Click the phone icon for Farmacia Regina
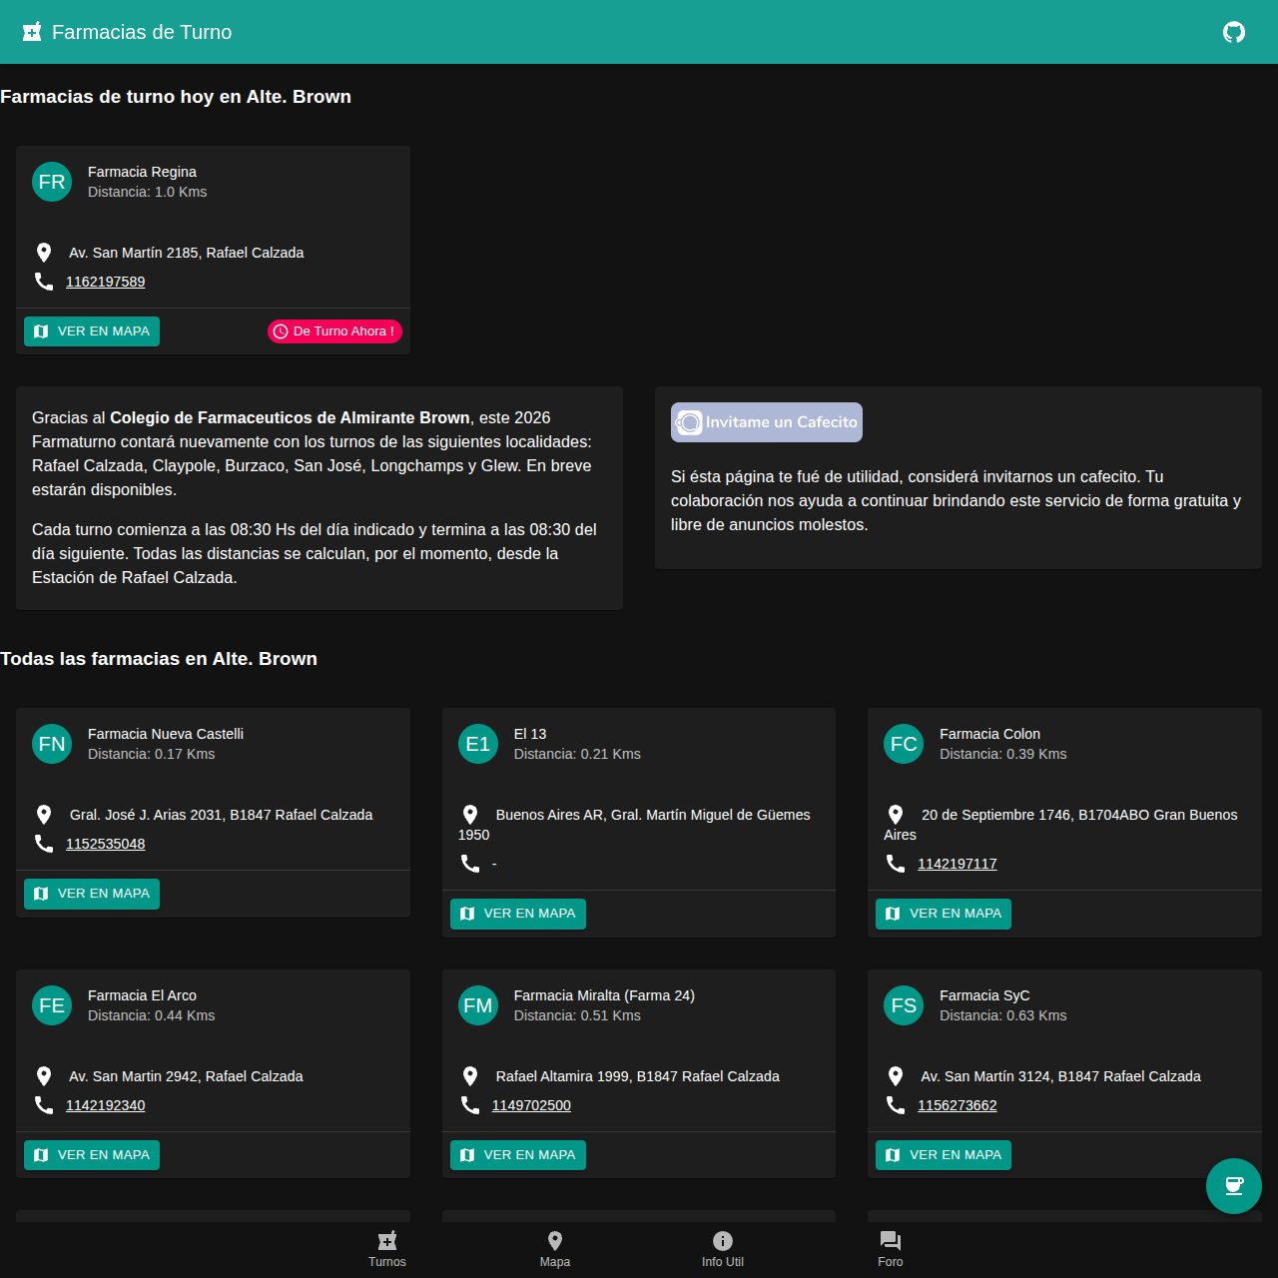The width and height of the screenshot is (1278, 1278). 44,282
